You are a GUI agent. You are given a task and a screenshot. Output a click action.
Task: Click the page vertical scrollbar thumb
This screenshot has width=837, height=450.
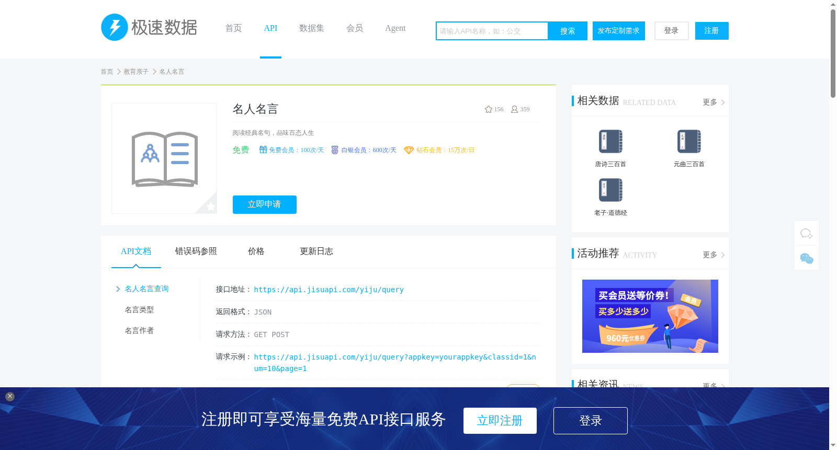click(x=833, y=54)
